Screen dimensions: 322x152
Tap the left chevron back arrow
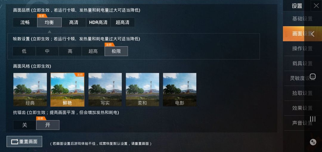point(313,34)
